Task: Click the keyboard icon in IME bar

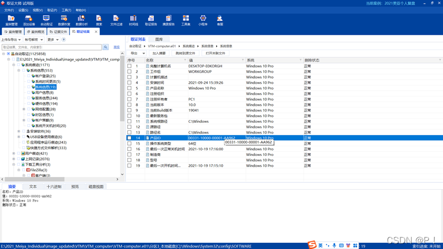Action: click(x=341, y=245)
